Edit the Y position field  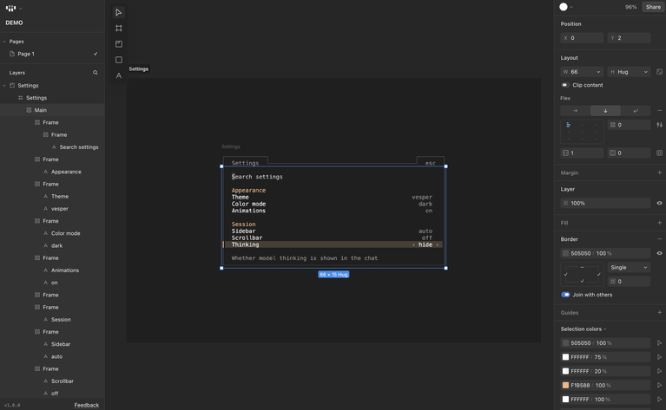(x=629, y=38)
